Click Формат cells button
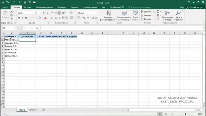 (146, 19)
